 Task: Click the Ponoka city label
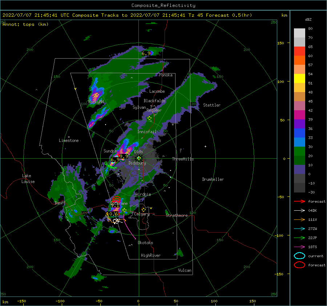pos(166,75)
